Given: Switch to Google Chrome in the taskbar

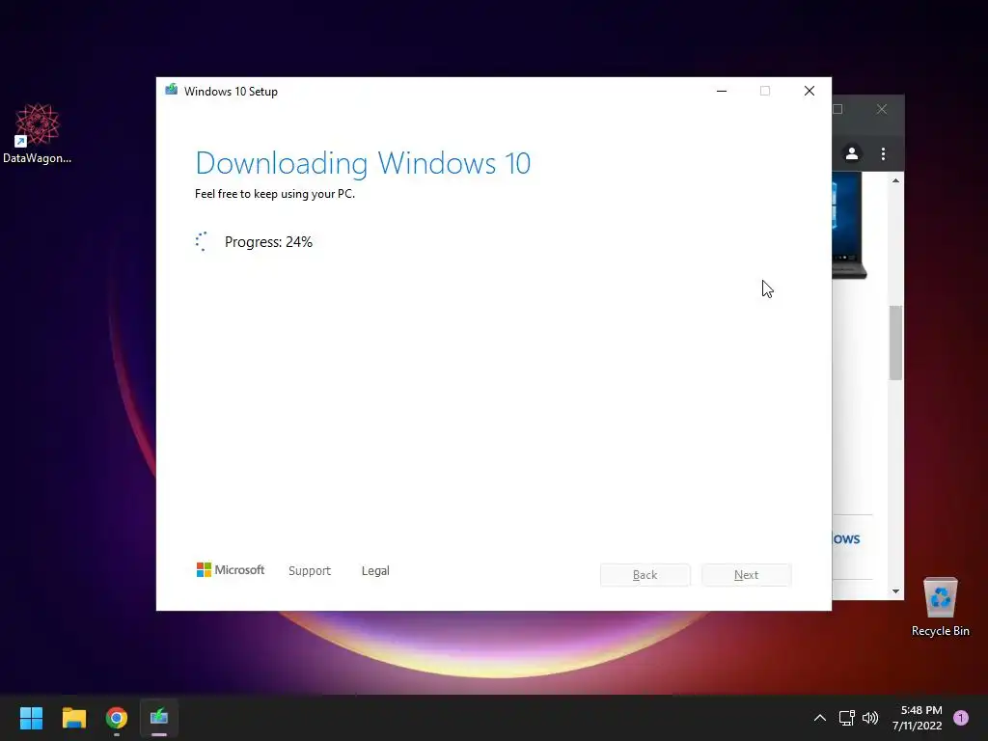Looking at the screenshot, I should (x=117, y=718).
